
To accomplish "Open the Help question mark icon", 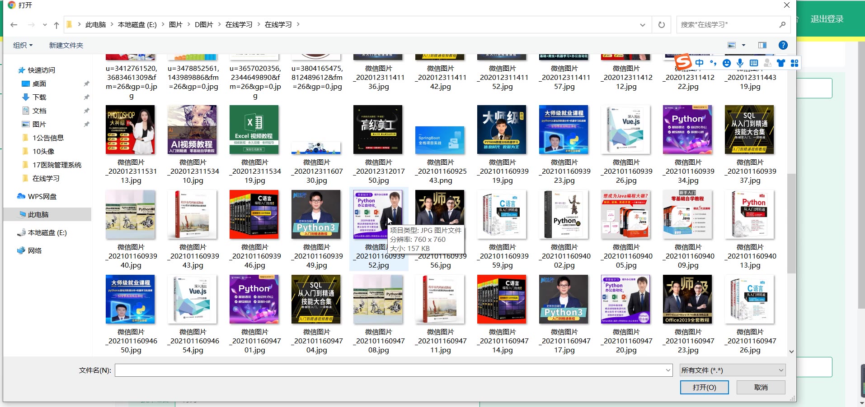I will [x=783, y=45].
